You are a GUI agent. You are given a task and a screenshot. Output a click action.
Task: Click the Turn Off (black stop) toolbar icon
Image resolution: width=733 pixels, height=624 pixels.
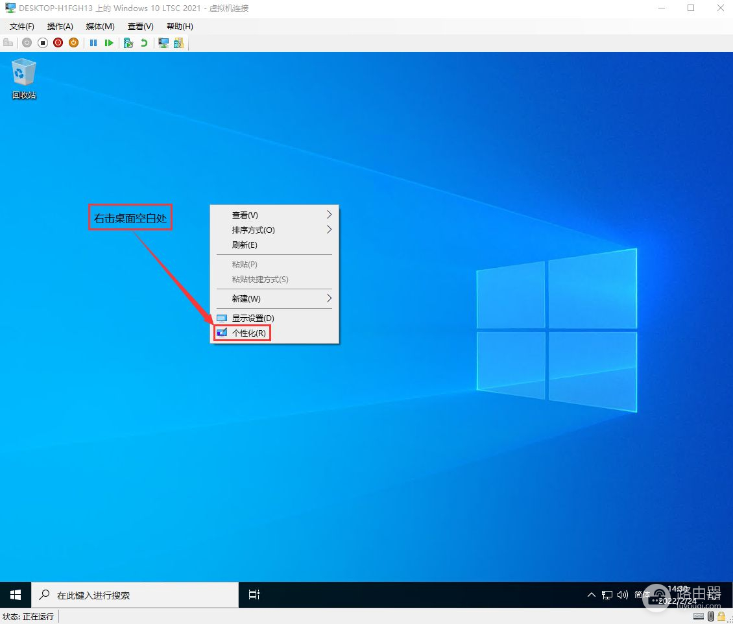pos(43,43)
